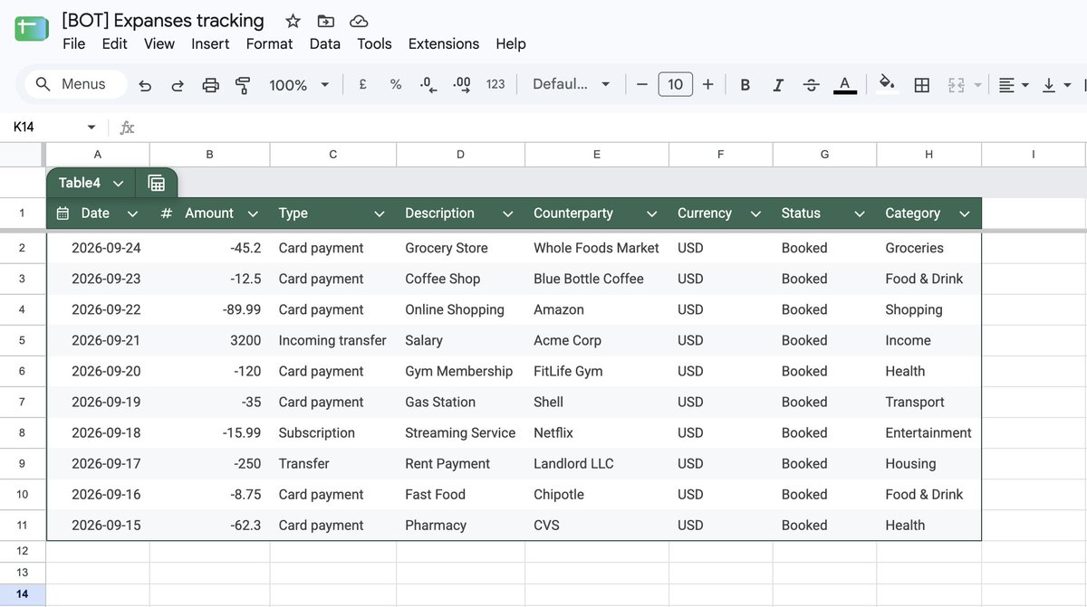Click the vertical align icon
Screen dimensions: 1087x607
(1049, 84)
